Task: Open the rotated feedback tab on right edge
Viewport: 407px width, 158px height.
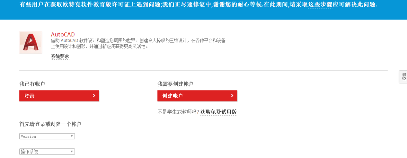Action: (403, 77)
